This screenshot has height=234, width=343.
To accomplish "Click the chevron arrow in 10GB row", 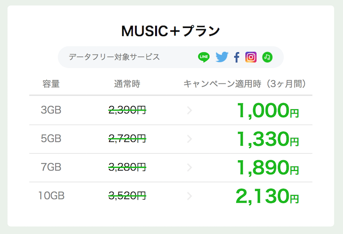I will (190, 196).
